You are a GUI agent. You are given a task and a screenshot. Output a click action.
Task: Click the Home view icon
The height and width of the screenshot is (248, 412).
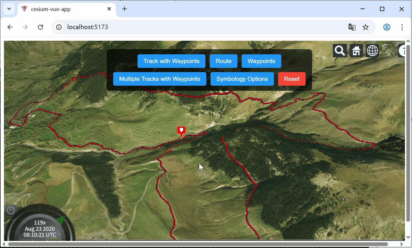[356, 51]
